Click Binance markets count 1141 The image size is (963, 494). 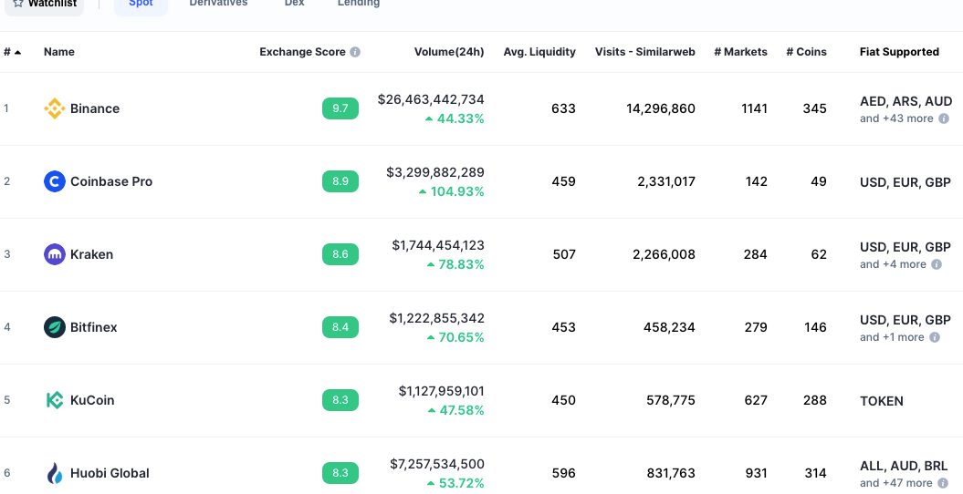click(x=754, y=108)
